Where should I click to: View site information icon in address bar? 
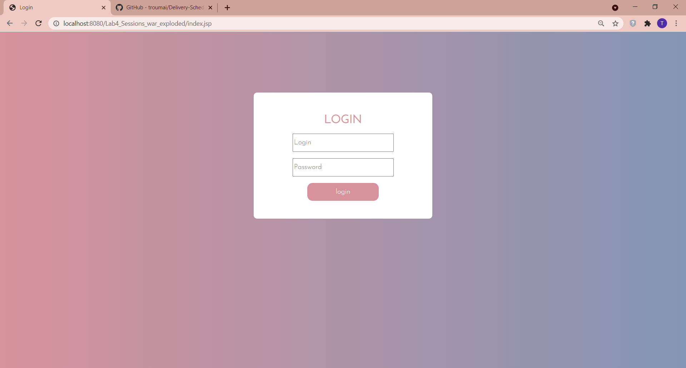coord(56,24)
